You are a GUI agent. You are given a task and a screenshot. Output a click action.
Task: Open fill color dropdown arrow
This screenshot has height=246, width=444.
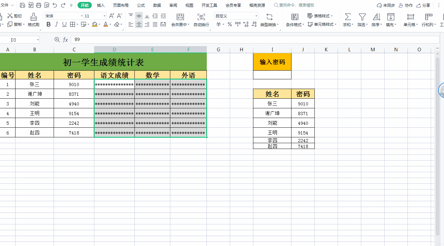[x=99, y=25]
